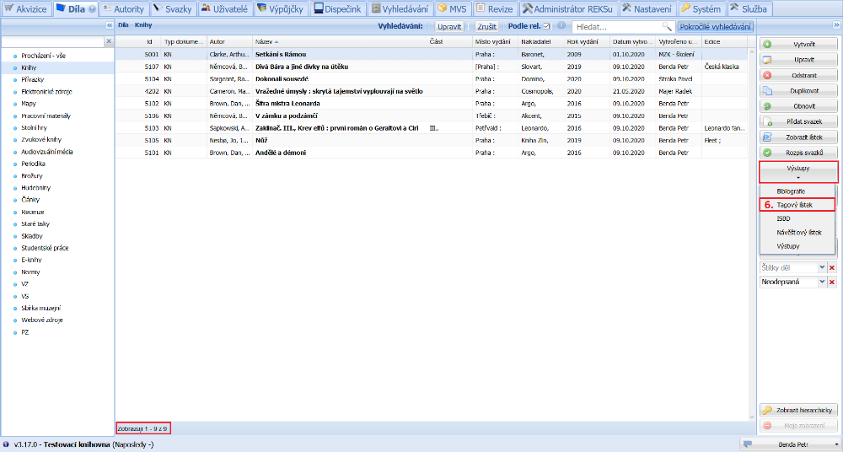
Task: Select Periodika in the left tree
Action: (x=35, y=164)
